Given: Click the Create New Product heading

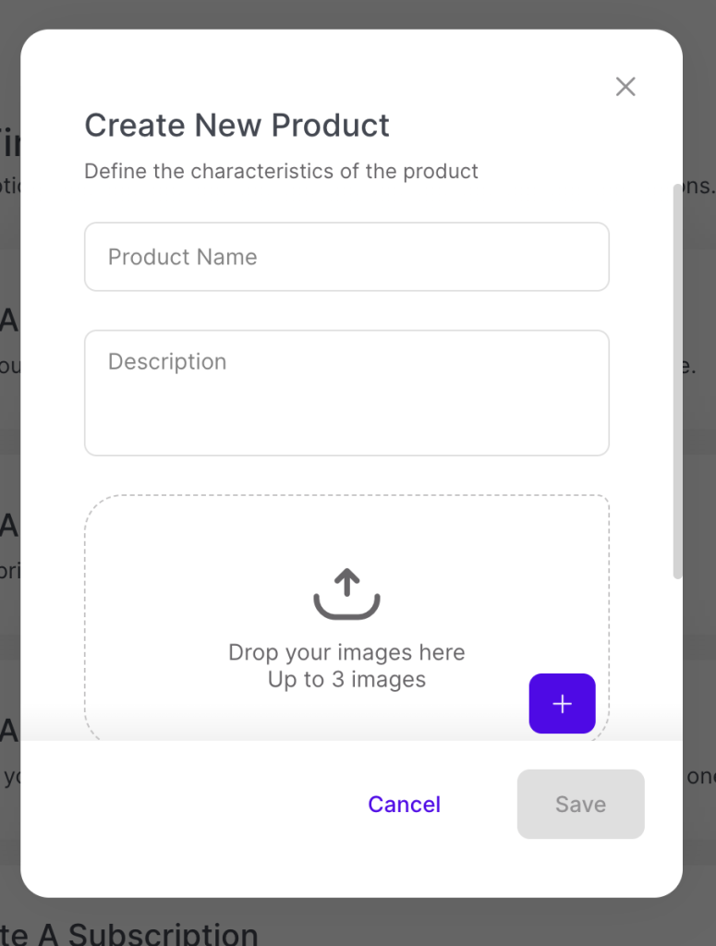Looking at the screenshot, I should pyautogui.click(x=237, y=125).
